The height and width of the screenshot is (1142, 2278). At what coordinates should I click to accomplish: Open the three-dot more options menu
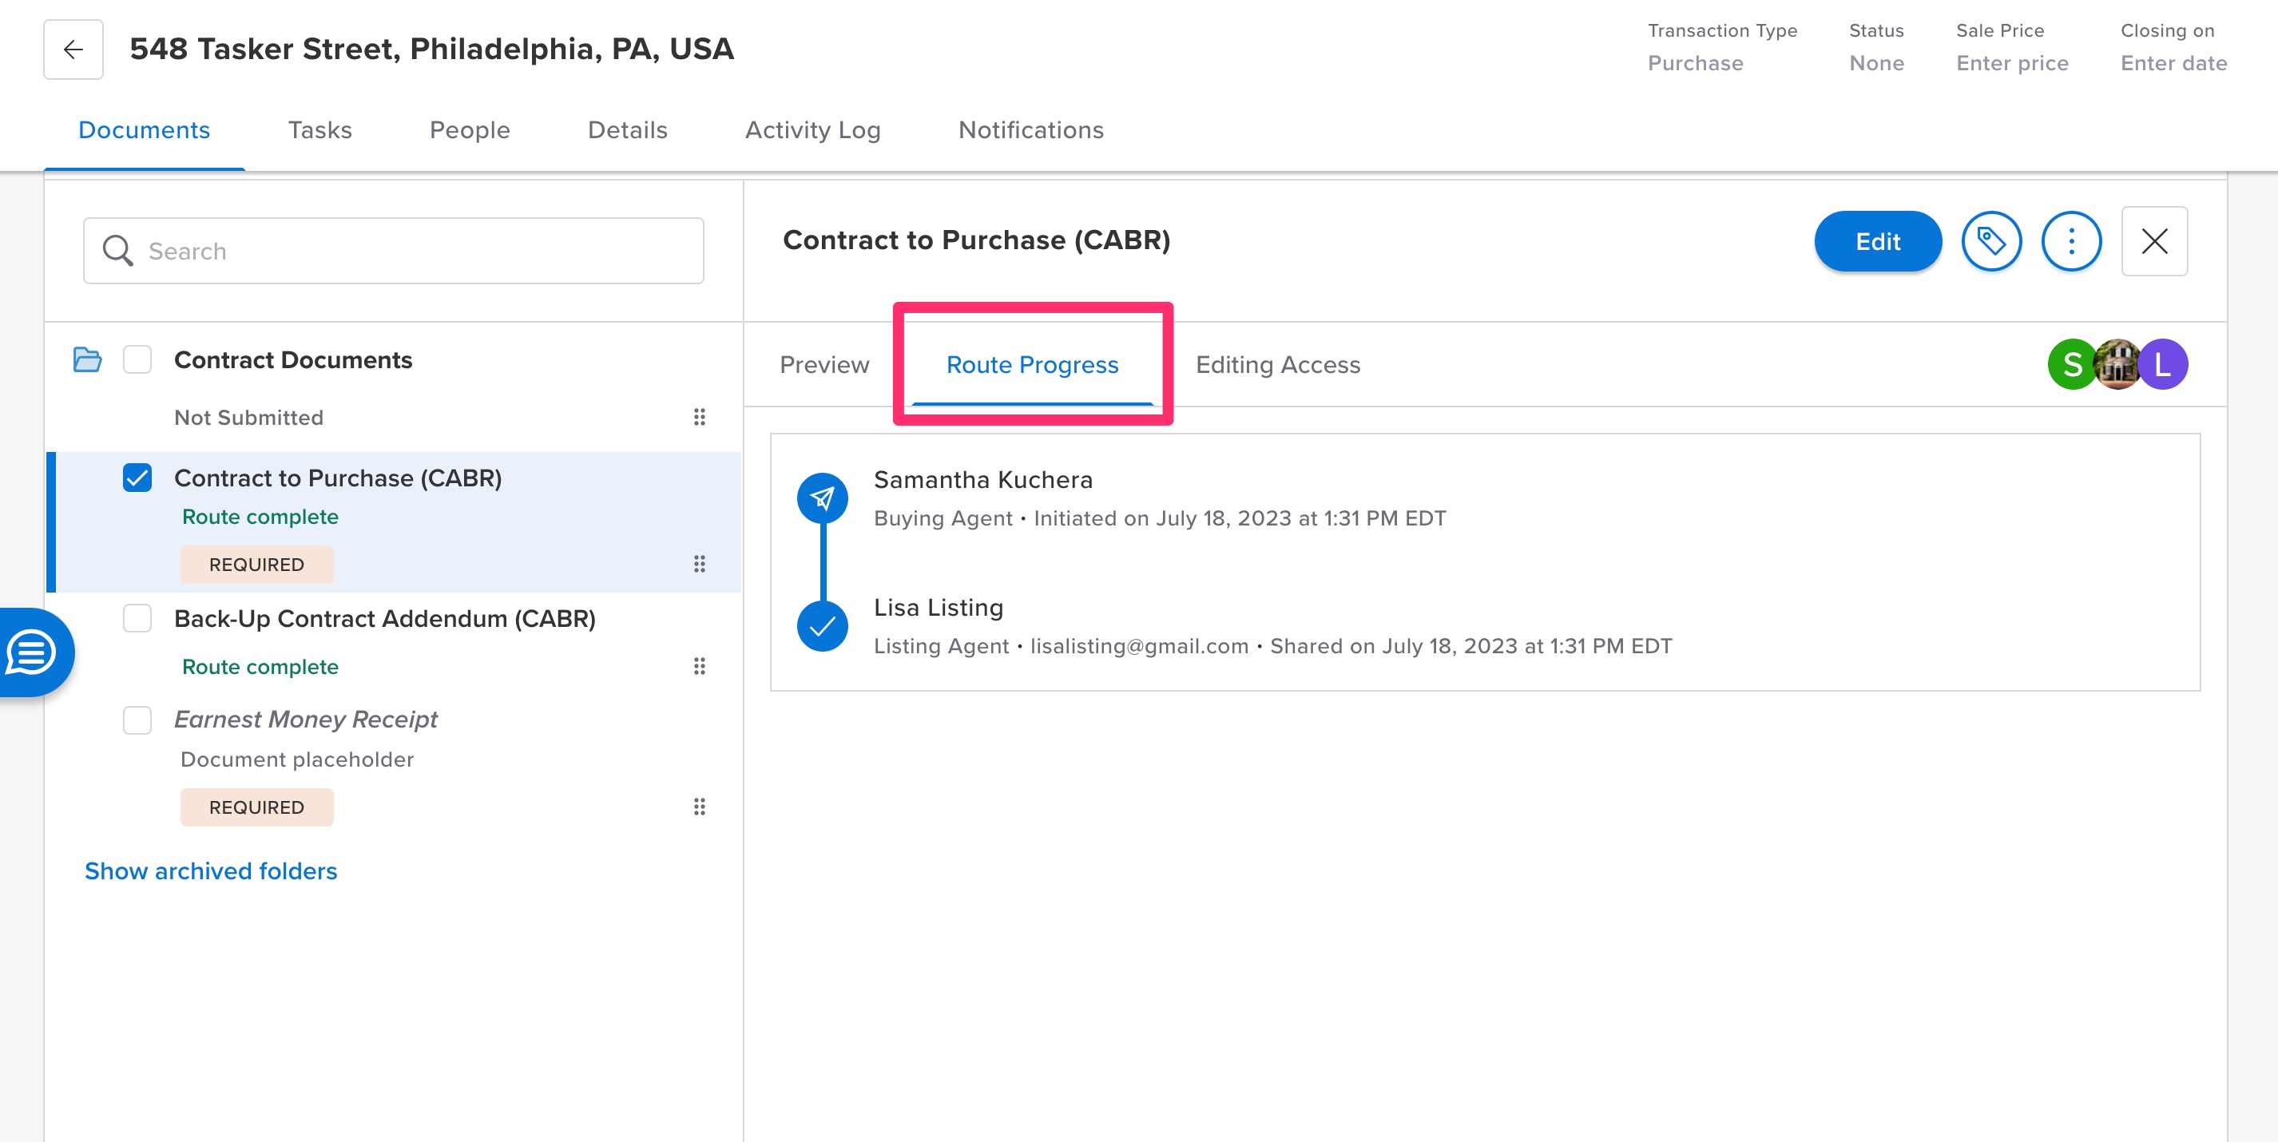[2071, 241]
